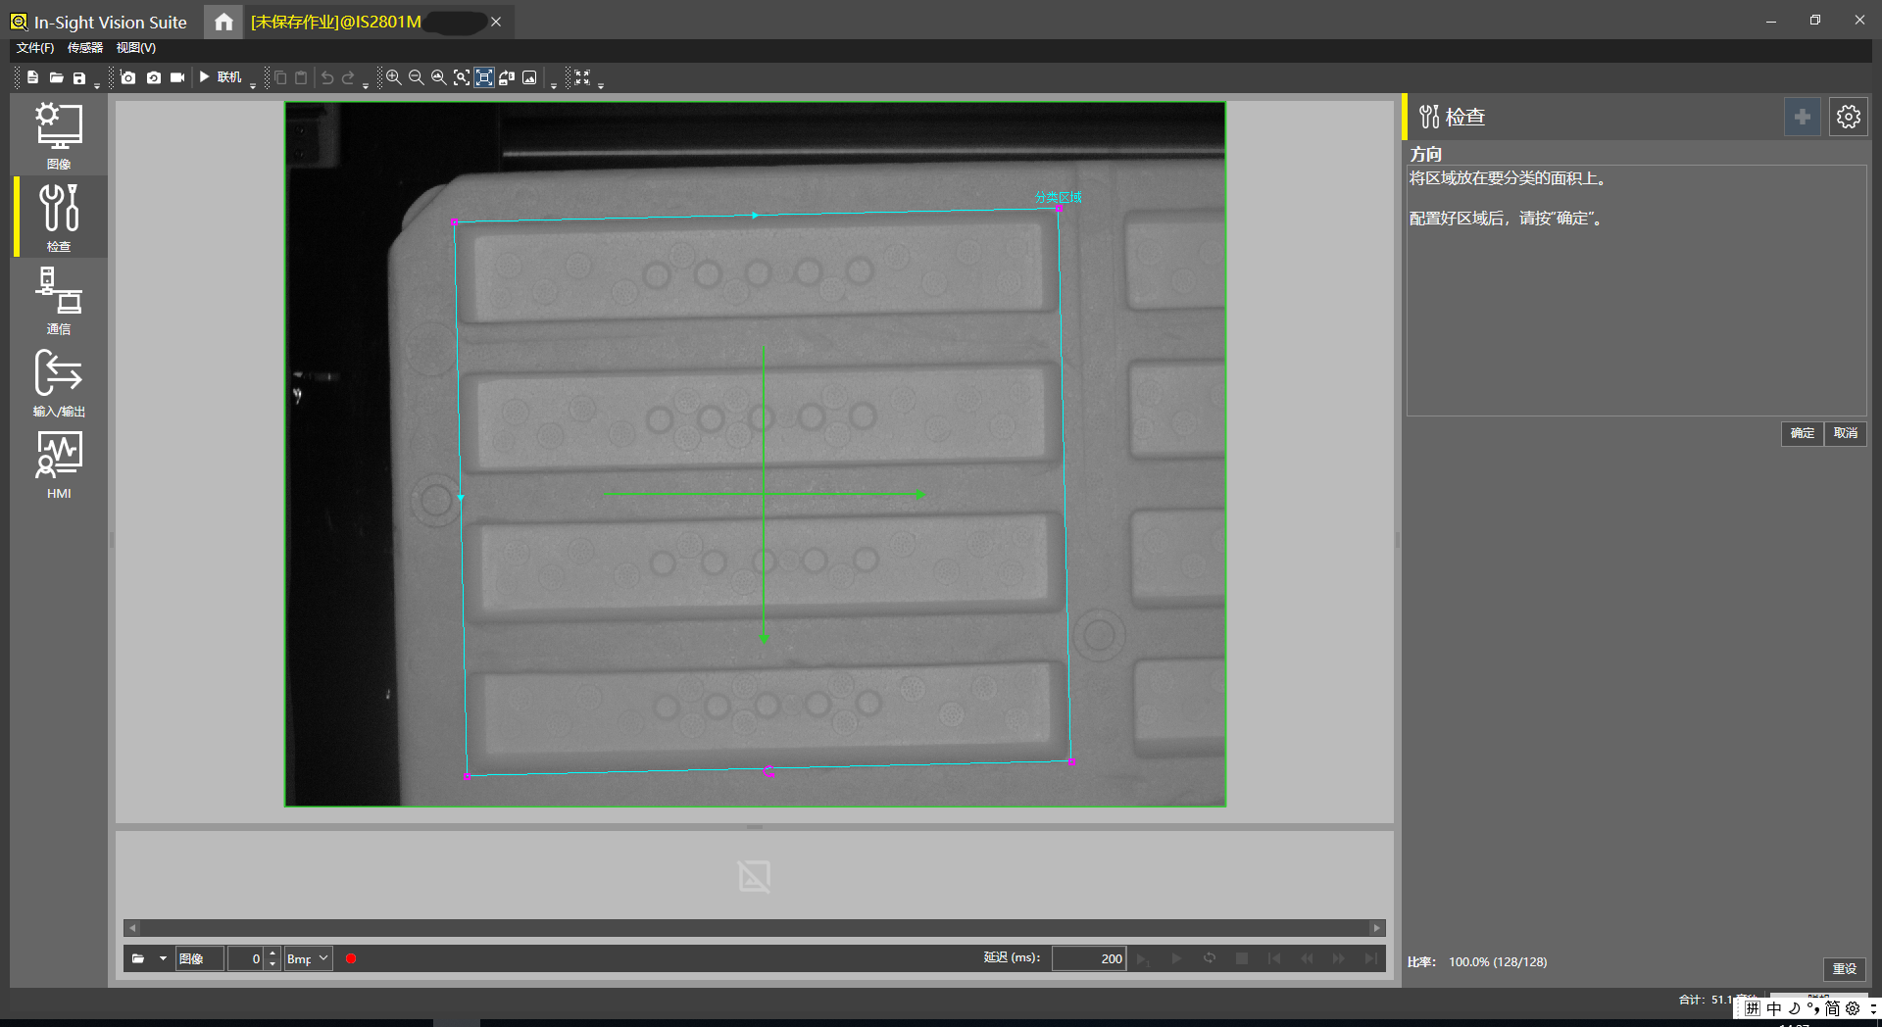Jump to last filmstrip image
This screenshot has width=1882, height=1027.
pos(1370,958)
